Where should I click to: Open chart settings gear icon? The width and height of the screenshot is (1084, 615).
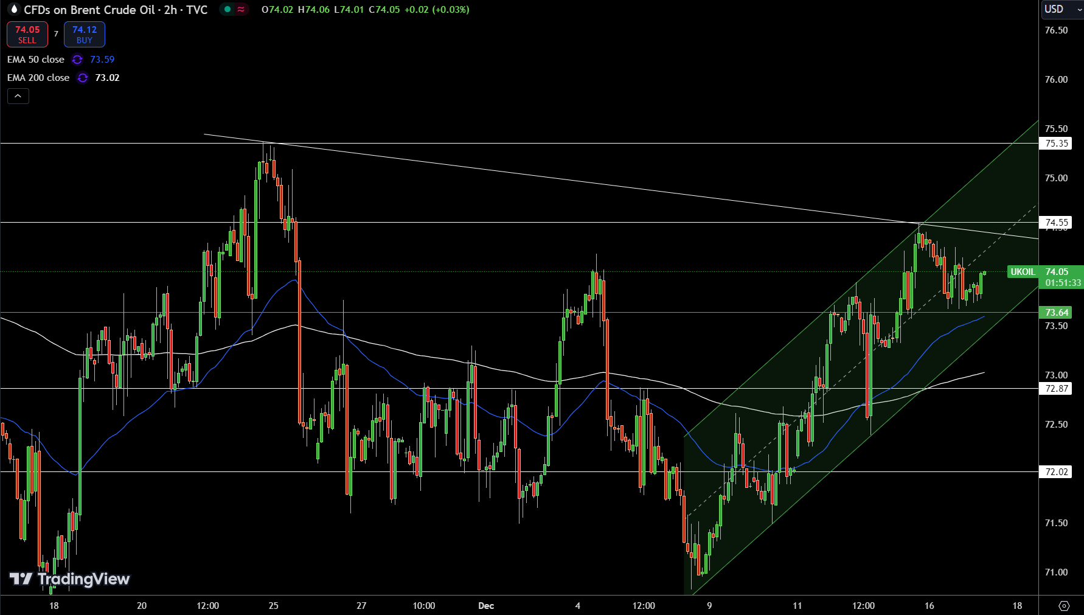pyautogui.click(x=1064, y=606)
